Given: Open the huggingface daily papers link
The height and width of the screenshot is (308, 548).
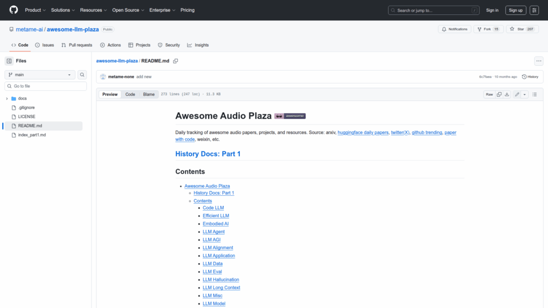Looking at the screenshot, I should pos(363,133).
